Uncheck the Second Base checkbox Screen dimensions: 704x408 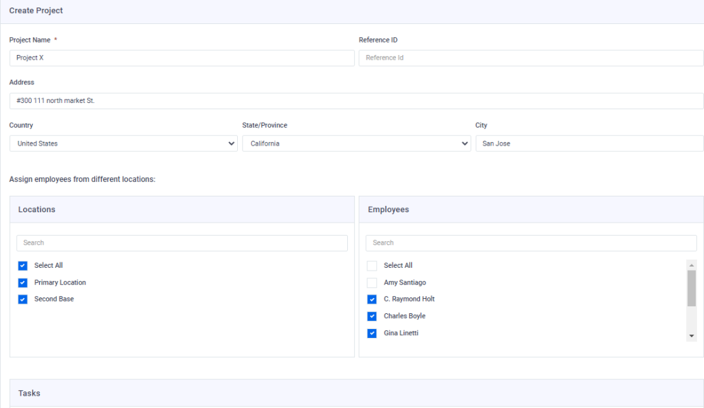coord(23,299)
